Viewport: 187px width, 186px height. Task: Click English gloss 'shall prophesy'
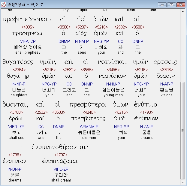coord(28,52)
